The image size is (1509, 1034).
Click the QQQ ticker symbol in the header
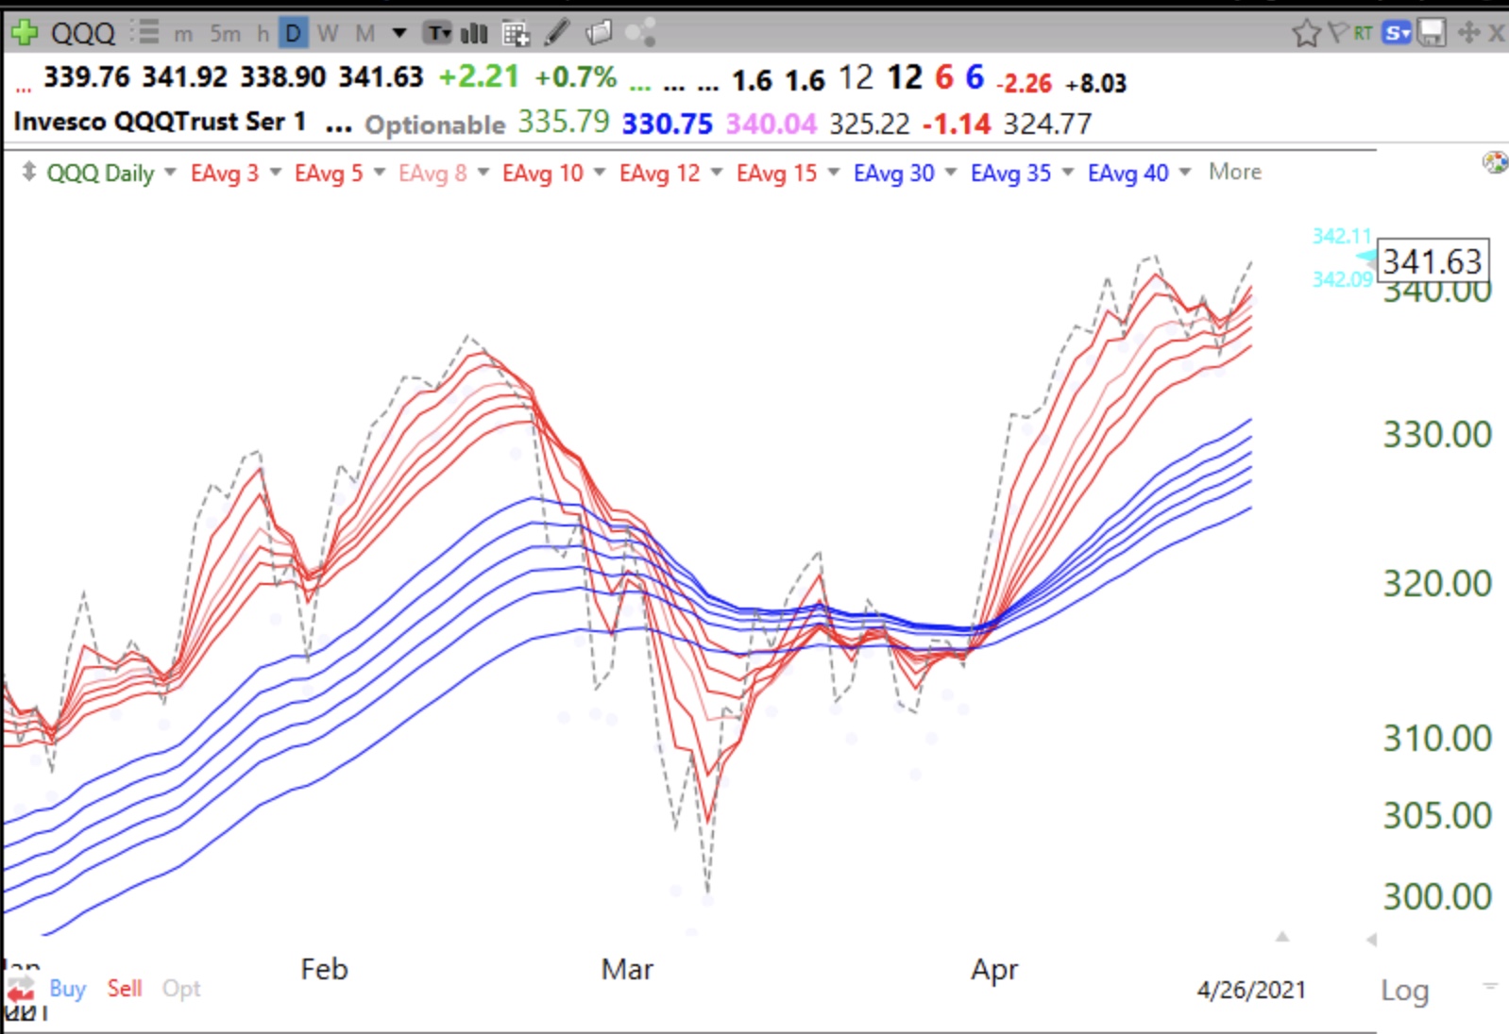[83, 34]
